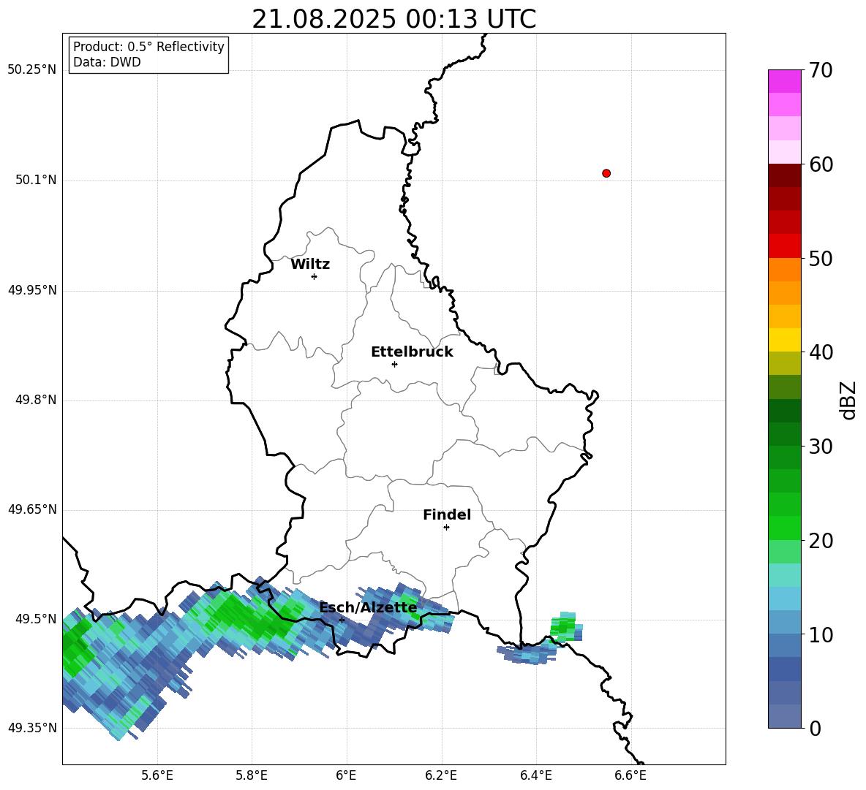Click the 50.1°N latitude tick label
Viewport: 866px width, 790px height.
pos(36,180)
